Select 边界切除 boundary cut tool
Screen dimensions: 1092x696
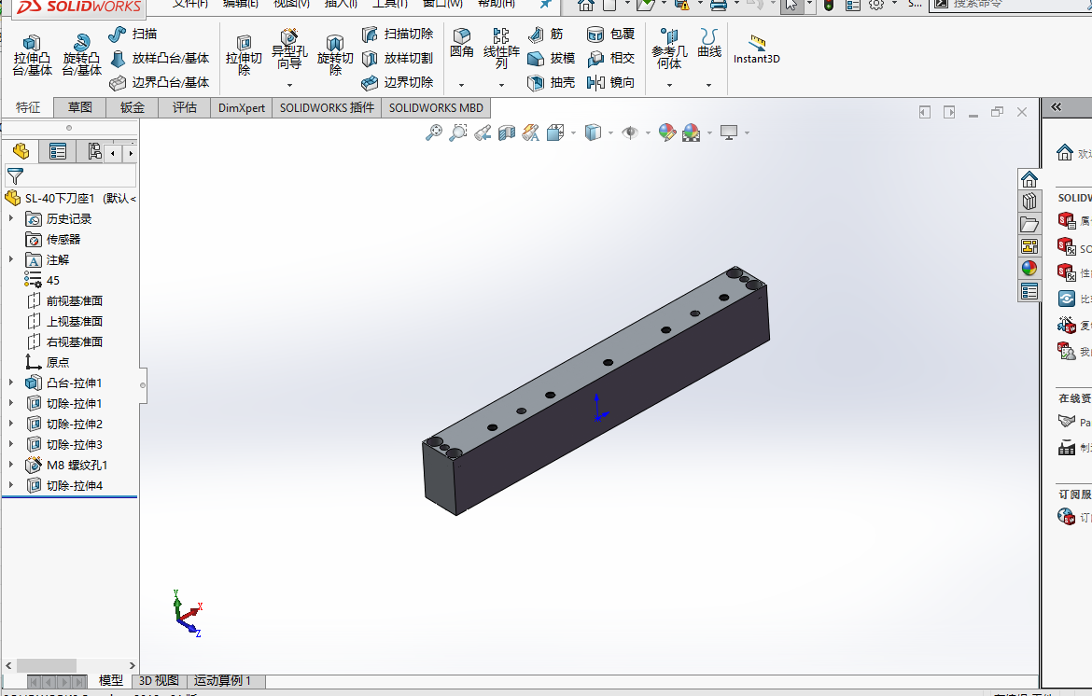(x=398, y=82)
